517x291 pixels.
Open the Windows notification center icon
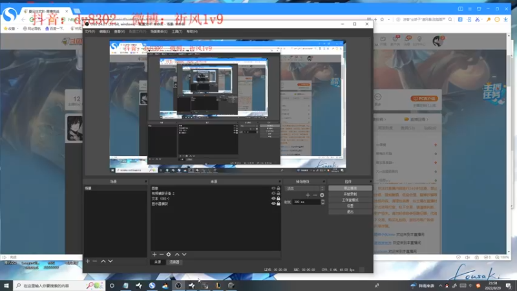click(509, 285)
